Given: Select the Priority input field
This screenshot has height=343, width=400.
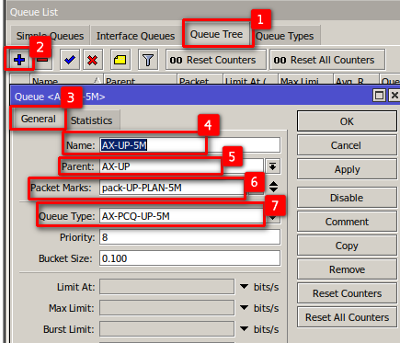Looking at the screenshot, I should click(189, 237).
